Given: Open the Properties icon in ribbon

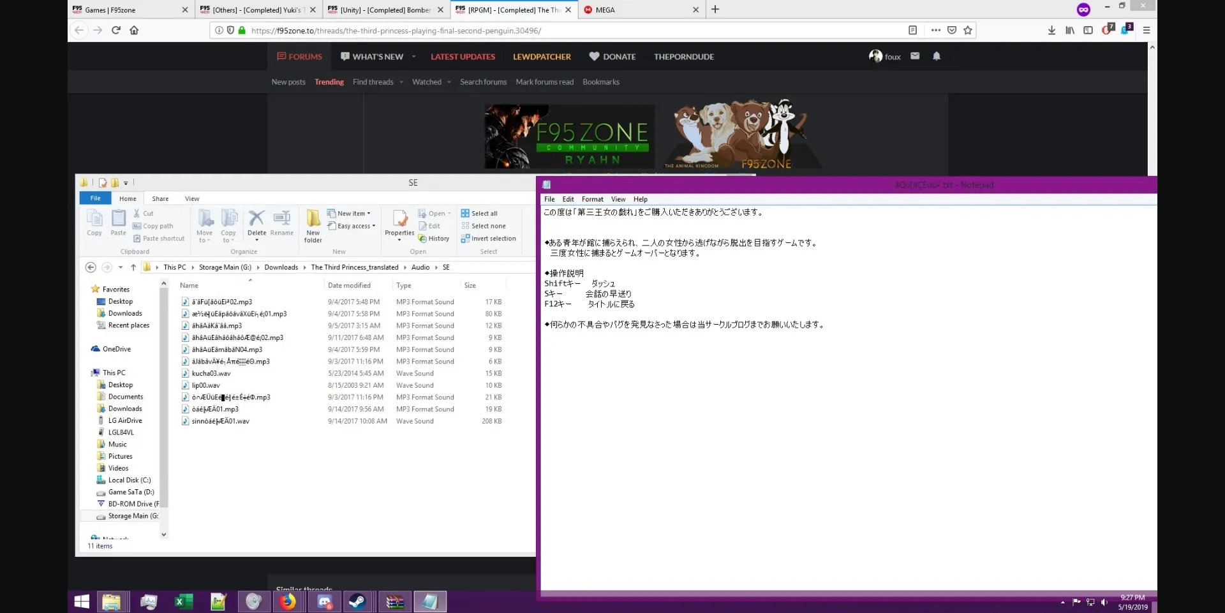Looking at the screenshot, I should tap(399, 223).
